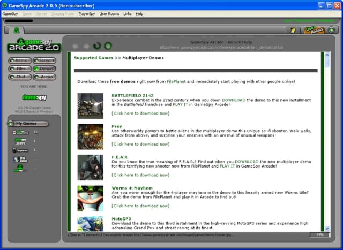Click download now link under Battlefield 2142

click(140, 113)
